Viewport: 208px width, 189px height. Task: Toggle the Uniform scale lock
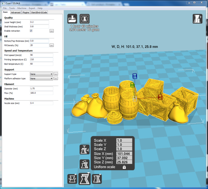coord(124,167)
